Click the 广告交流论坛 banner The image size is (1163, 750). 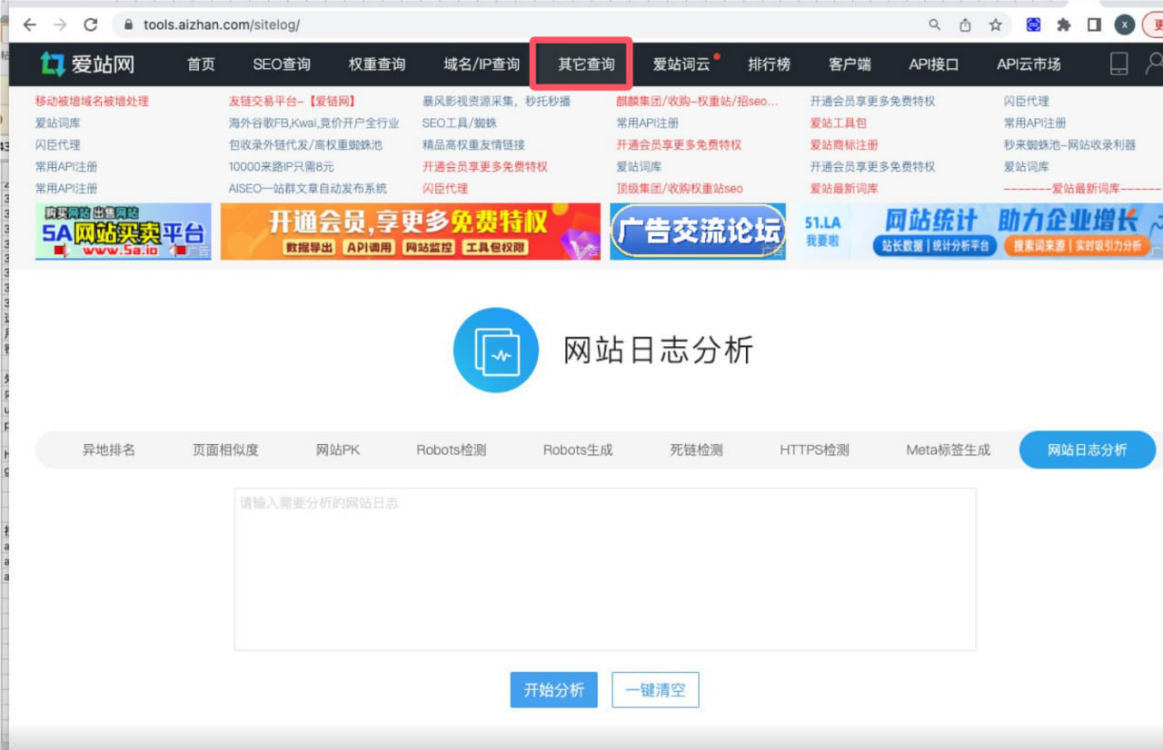[698, 232]
